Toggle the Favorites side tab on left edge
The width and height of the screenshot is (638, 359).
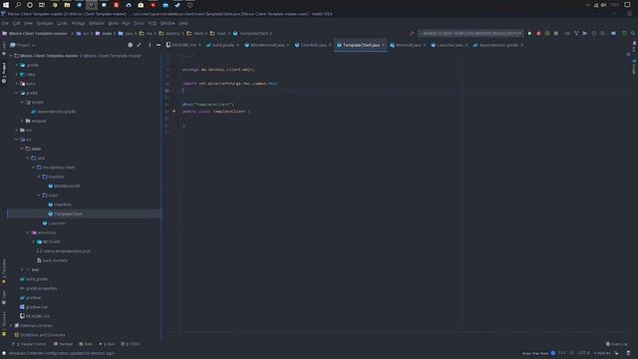4,270
